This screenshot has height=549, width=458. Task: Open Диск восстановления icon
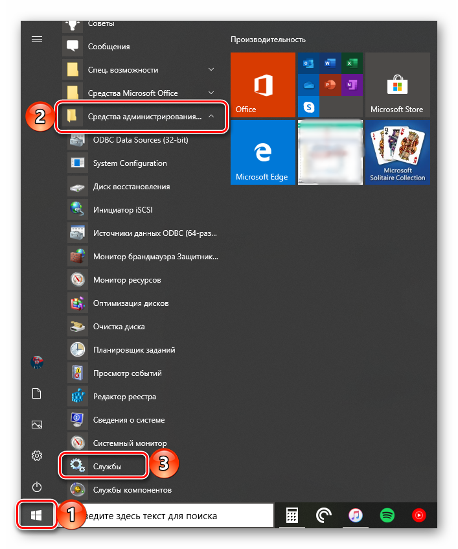(78, 186)
